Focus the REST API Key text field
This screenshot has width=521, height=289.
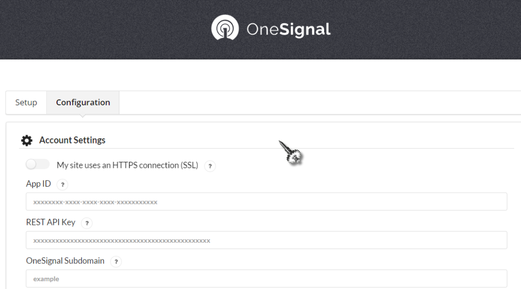tap(266, 240)
